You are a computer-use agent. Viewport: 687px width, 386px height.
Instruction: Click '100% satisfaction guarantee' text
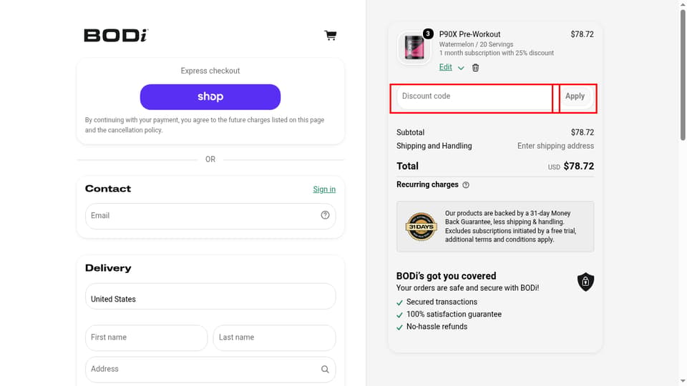point(454,315)
